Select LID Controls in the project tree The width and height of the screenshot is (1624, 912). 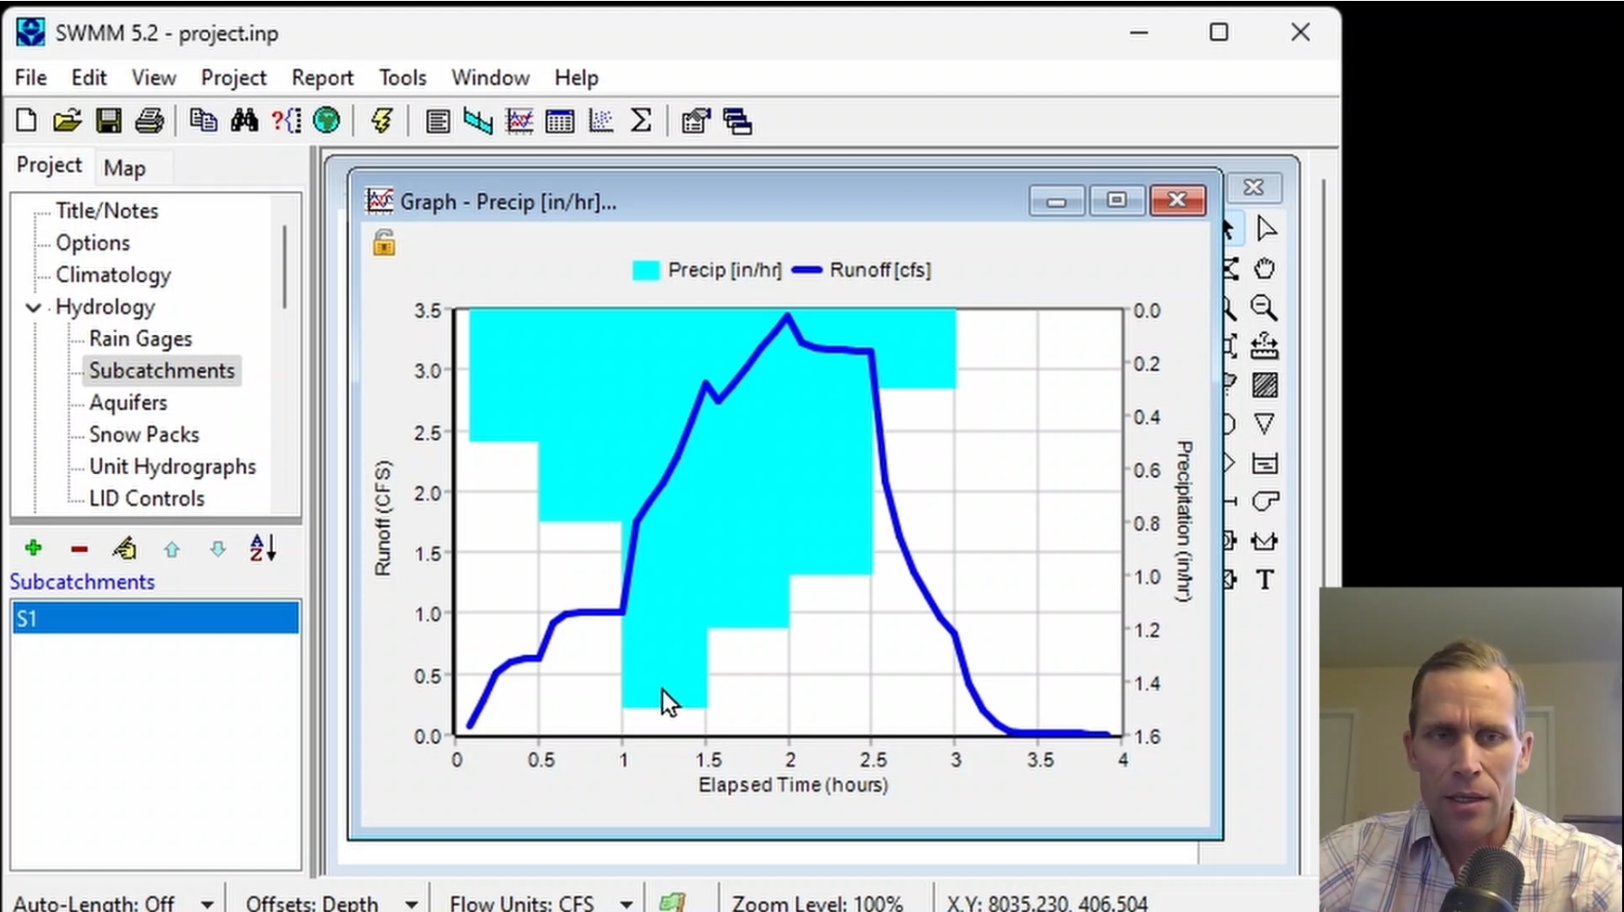click(x=147, y=498)
